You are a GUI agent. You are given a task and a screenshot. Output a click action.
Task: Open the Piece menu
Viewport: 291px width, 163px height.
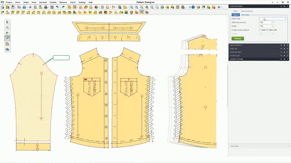(18, 2)
